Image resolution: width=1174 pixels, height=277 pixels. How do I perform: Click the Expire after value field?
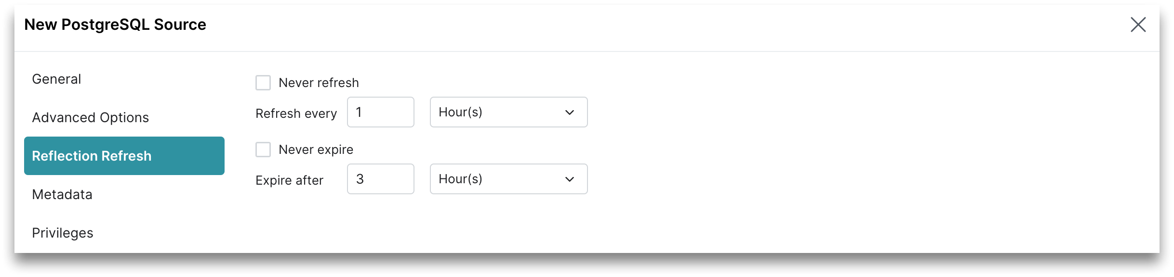coord(380,179)
